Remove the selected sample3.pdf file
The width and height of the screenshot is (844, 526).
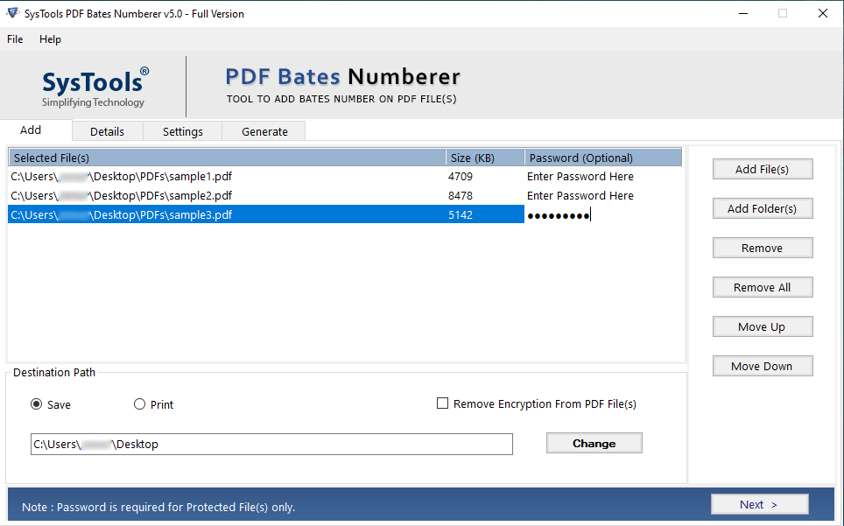(x=762, y=248)
